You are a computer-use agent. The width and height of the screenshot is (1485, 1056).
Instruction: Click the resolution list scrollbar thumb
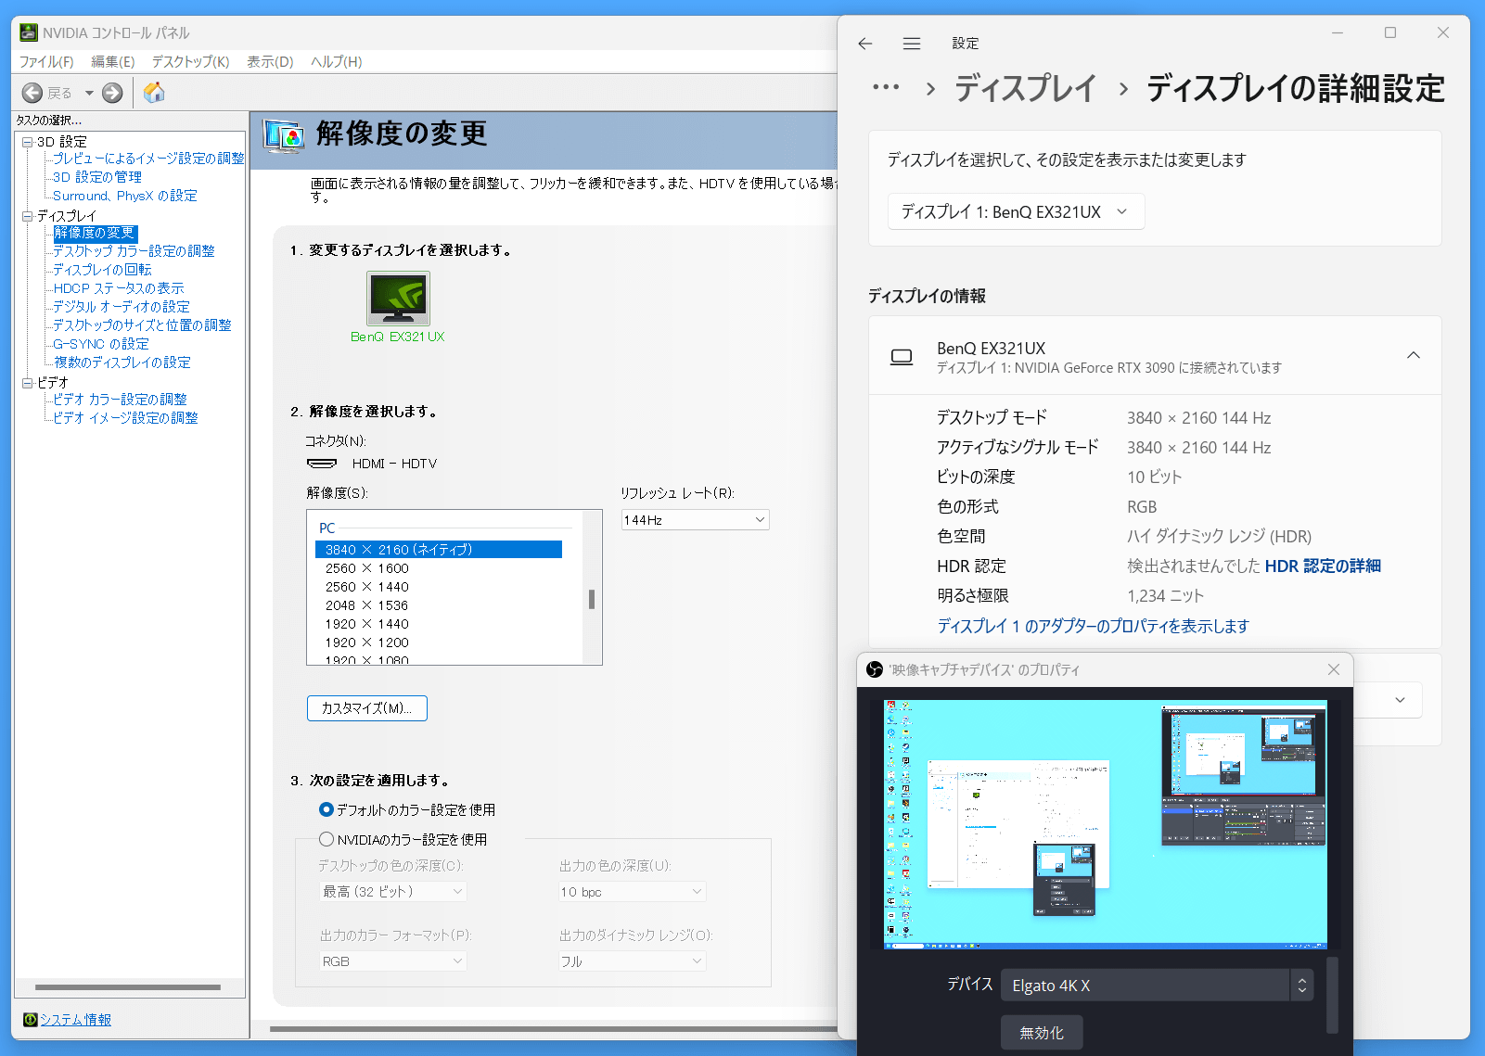592,599
